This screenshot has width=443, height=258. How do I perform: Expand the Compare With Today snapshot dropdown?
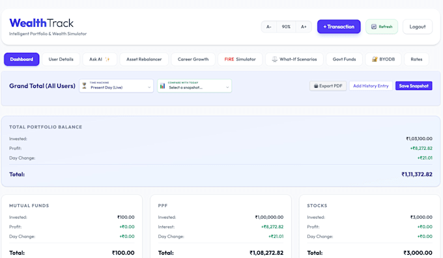pyautogui.click(x=194, y=86)
